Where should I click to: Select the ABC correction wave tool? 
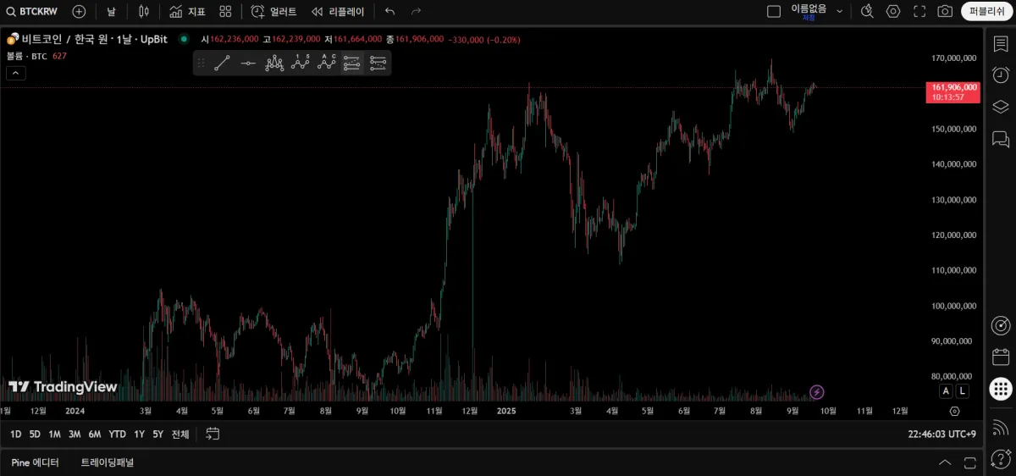327,63
